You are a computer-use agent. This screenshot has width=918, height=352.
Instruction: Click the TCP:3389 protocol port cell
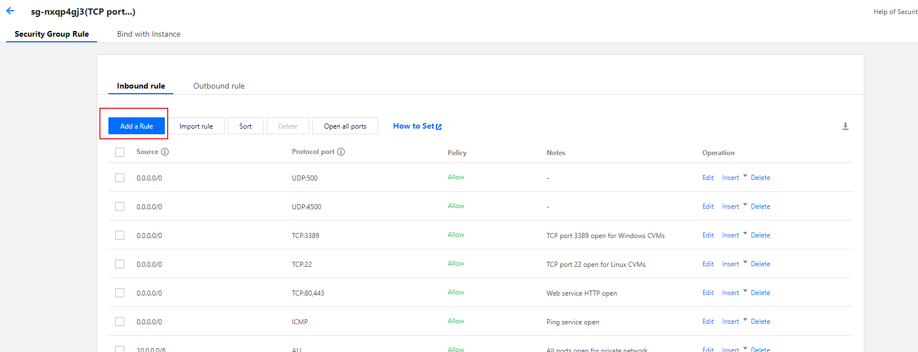coord(305,236)
